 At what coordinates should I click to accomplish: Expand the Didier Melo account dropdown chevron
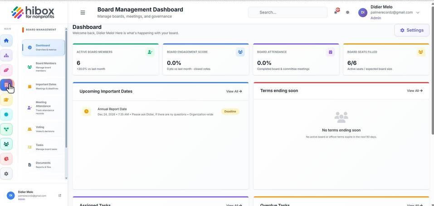(x=418, y=12)
